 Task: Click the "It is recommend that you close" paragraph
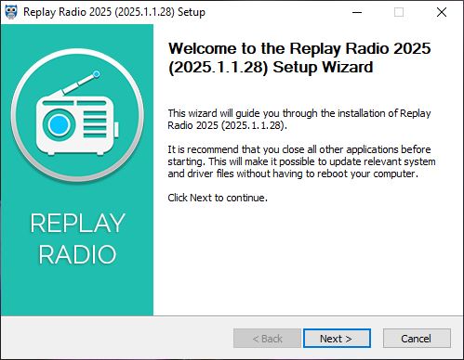[x=301, y=161]
